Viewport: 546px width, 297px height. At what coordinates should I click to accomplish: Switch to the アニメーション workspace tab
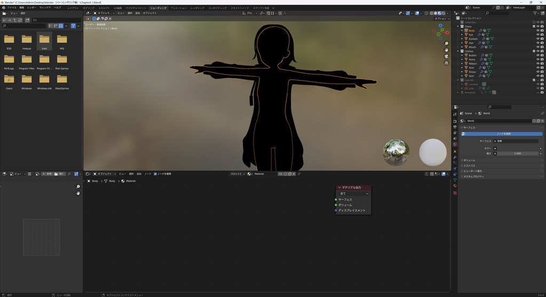tap(178, 8)
